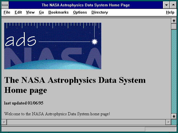Open the Options menu
The width and height of the screenshot is (178, 133).
tap(80, 12)
